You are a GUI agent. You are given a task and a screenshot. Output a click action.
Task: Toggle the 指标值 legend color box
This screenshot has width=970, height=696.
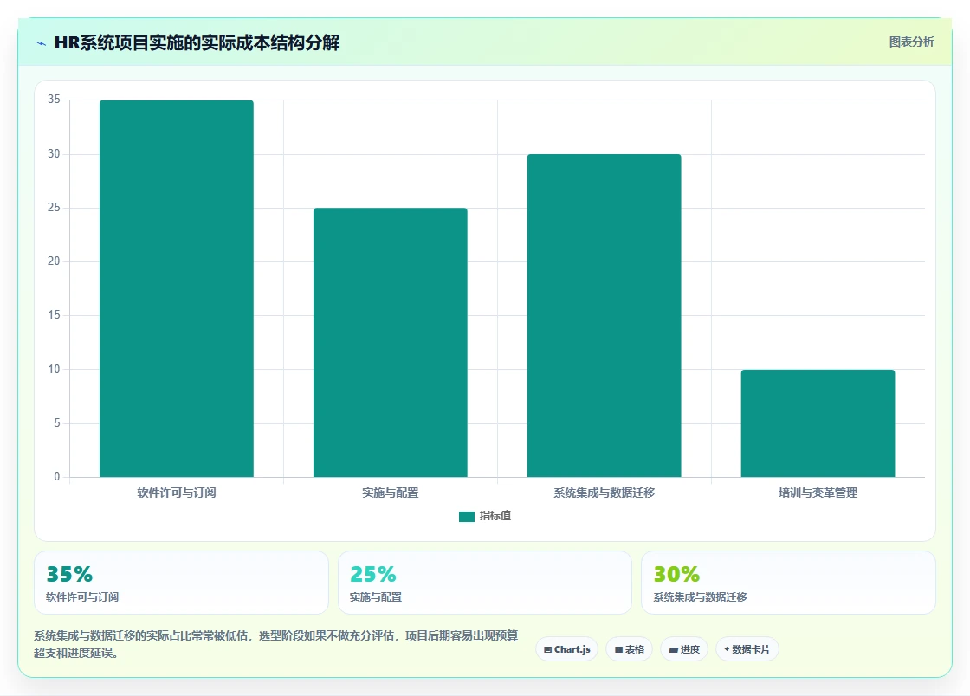pos(467,516)
